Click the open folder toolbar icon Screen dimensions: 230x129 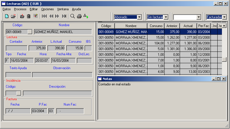pyautogui.click(x=13, y=16)
